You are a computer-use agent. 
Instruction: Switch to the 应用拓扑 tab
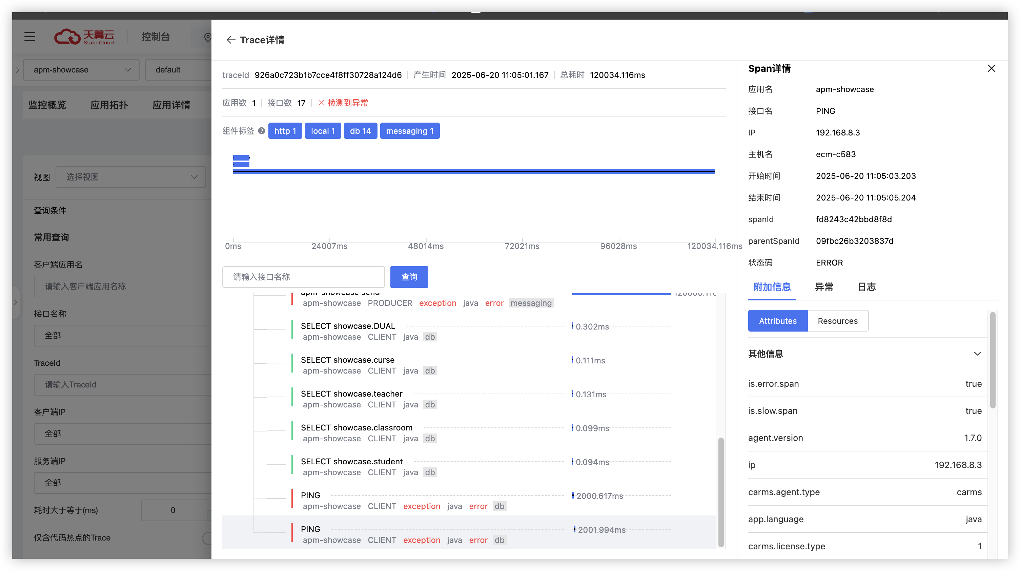pyautogui.click(x=109, y=105)
